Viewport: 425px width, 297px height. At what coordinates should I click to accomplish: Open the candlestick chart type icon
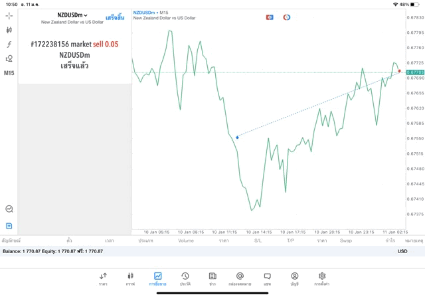pyautogui.click(x=9, y=30)
